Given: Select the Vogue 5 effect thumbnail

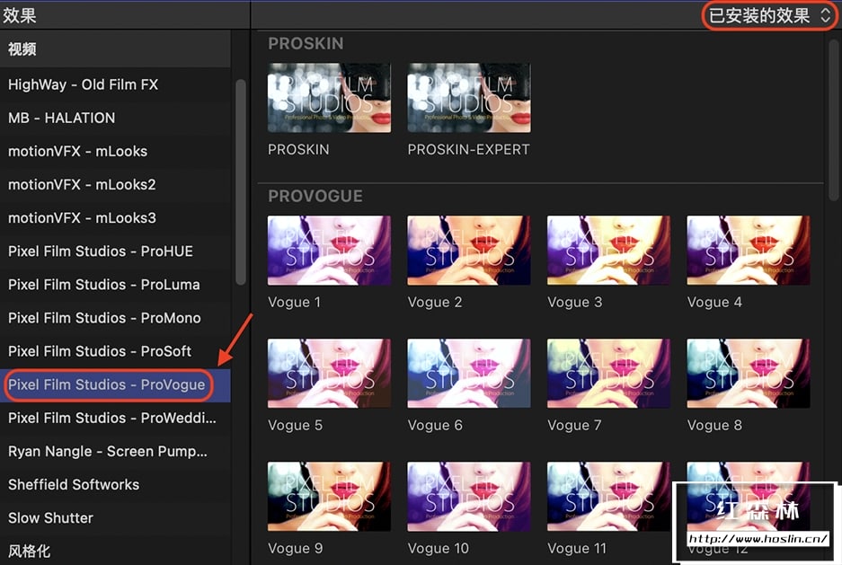Looking at the screenshot, I should click(329, 373).
